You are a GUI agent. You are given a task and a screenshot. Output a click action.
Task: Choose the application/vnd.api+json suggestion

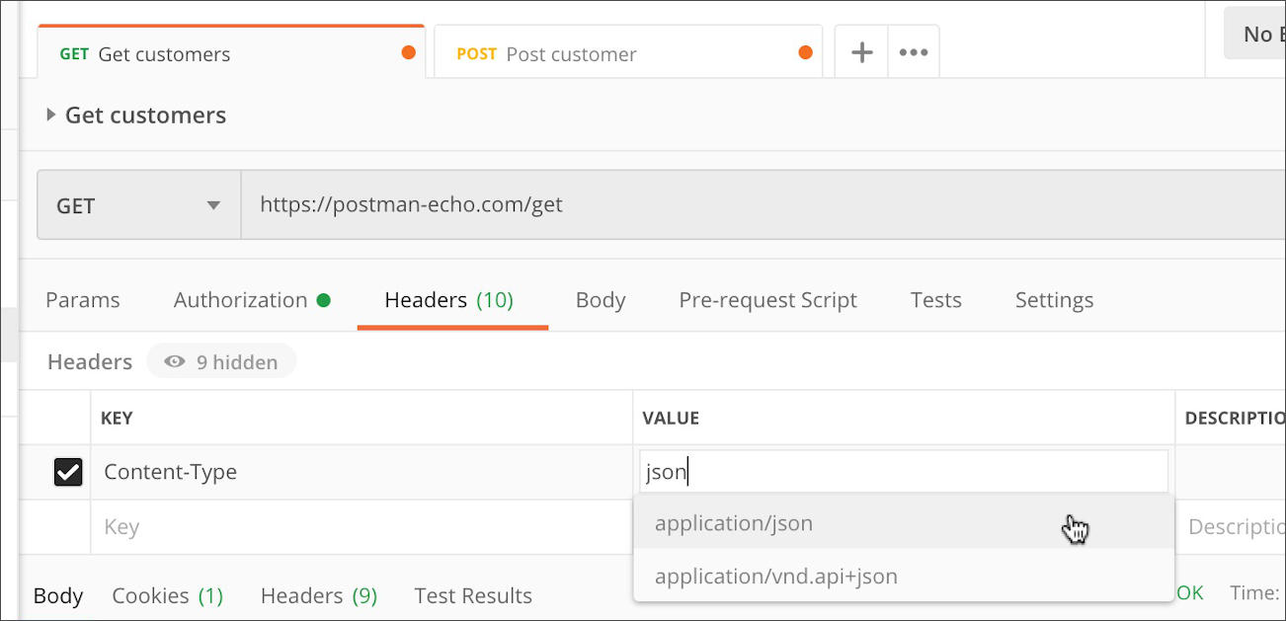click(x=776, y=576)
